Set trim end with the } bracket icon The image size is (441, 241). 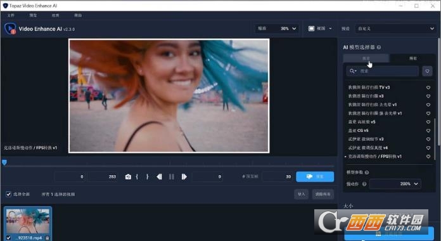[147, 177]
